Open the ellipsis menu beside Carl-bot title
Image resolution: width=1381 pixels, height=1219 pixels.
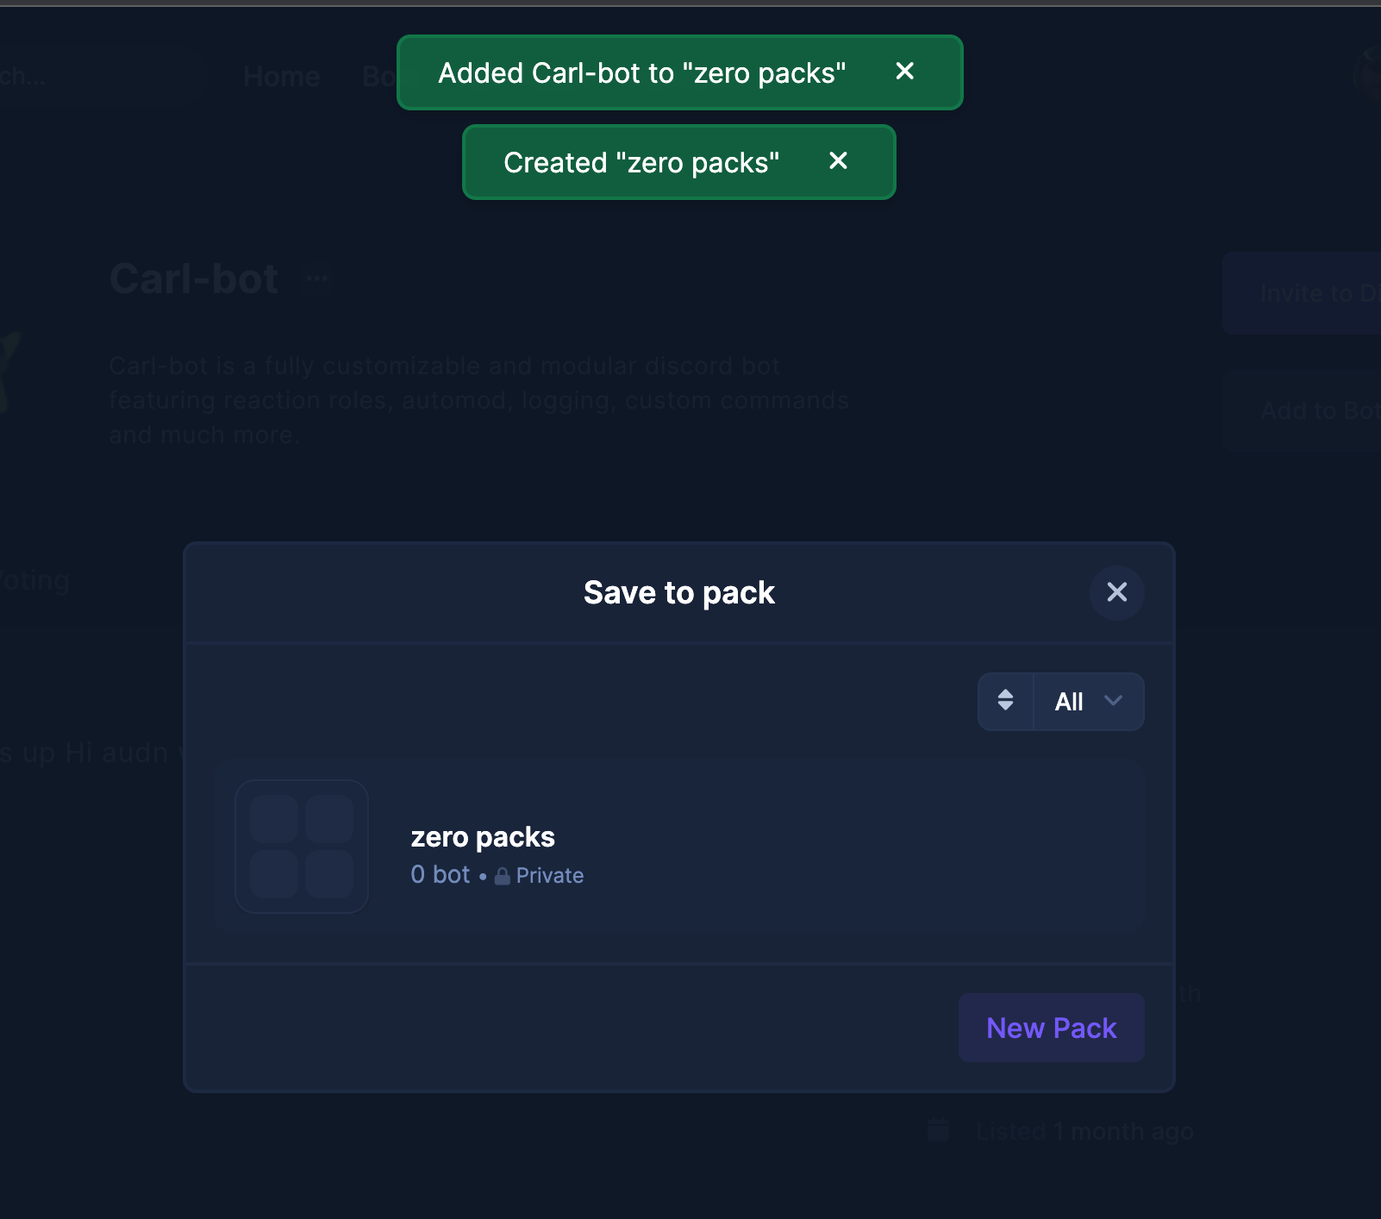317,278
